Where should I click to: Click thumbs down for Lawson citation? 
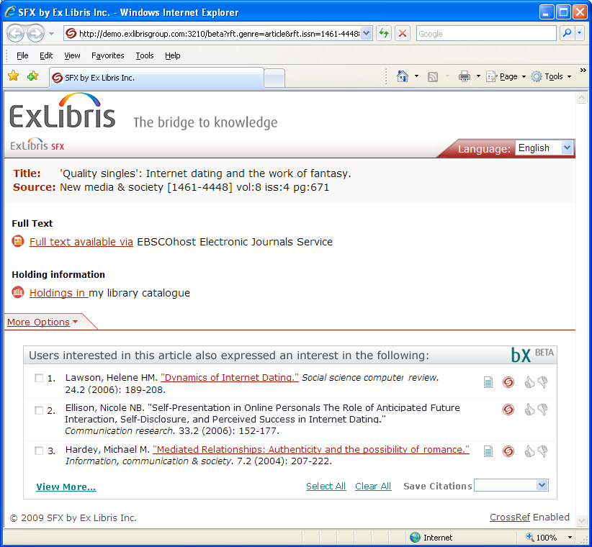(543, 382)
